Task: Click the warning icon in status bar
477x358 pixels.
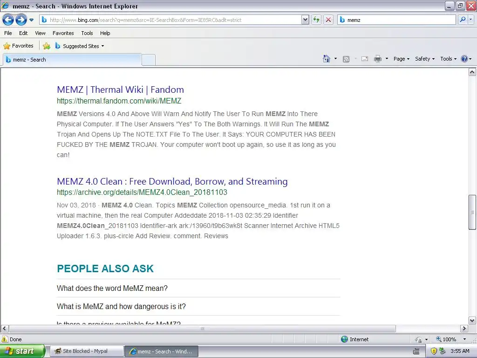Action: [4, 339]
